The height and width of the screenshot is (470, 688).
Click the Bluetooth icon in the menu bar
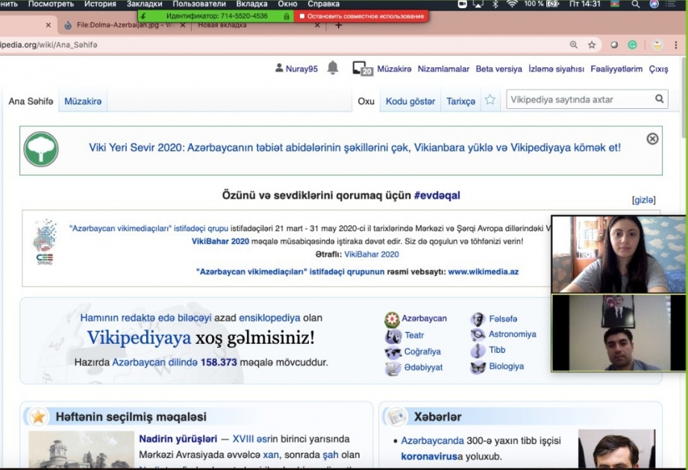(495, 4)
